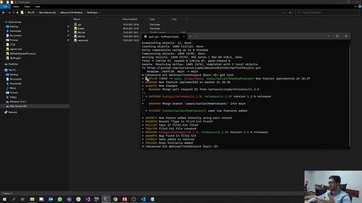Open blue VS Code taskbar icon
362x203 pixels.
click(143, 199)
